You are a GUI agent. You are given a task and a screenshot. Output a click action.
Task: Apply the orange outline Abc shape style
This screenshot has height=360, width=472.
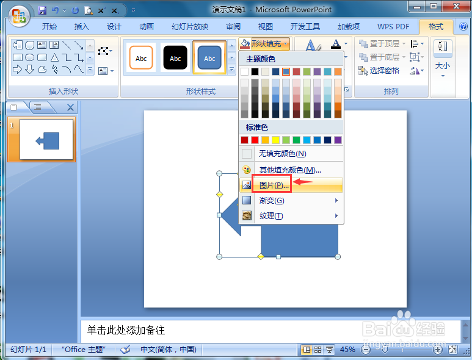tap(141, 57)
